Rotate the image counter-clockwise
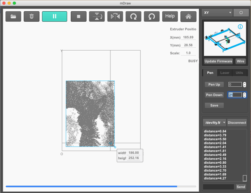This screenshot has width=251, height=193. [151, 16]
